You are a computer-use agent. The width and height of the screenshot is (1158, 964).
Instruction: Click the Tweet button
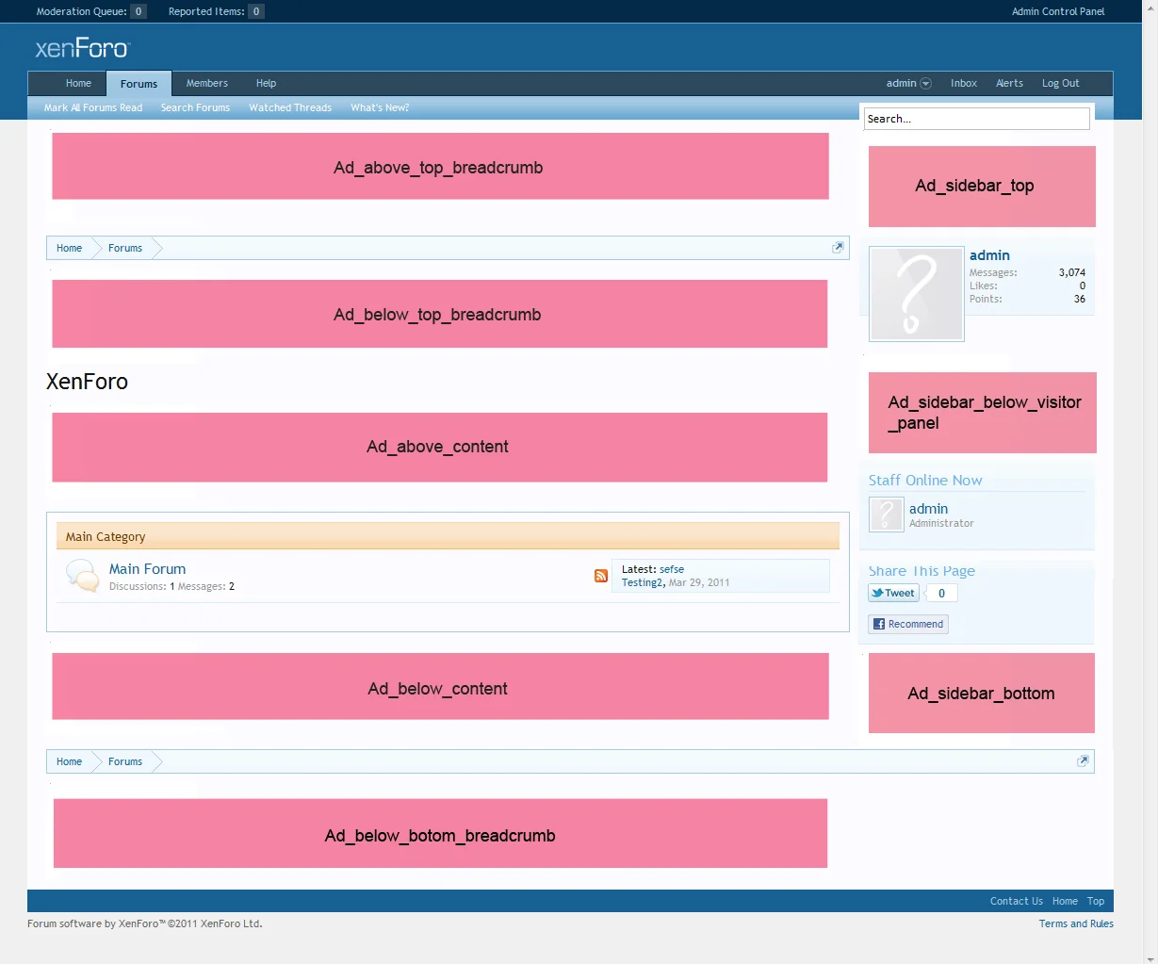[x=893, y=593]
